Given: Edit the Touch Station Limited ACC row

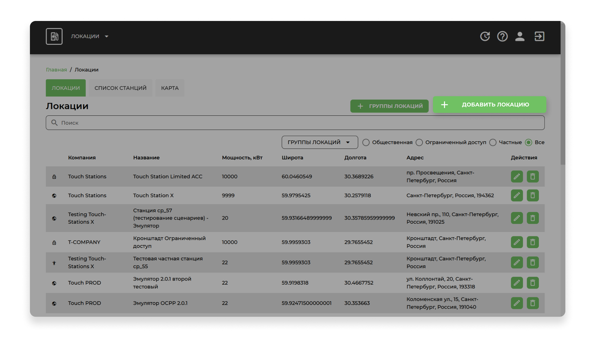Looking at the screenshot, I should click(517, 176).
